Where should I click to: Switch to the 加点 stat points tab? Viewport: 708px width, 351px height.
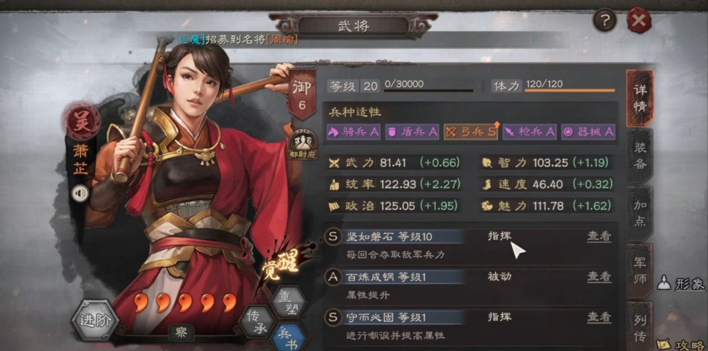click(640, 213)
